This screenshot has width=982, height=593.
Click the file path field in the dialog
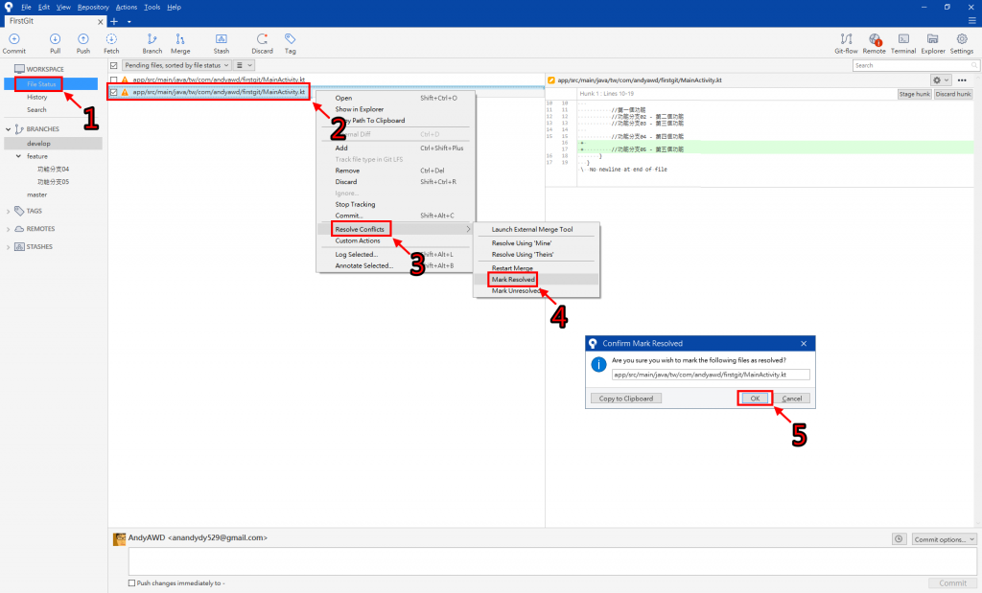(711, 375)
